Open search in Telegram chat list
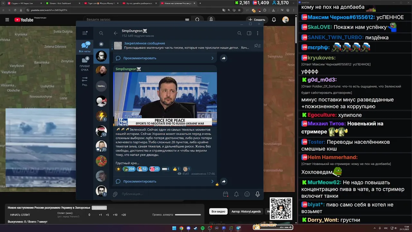The image size is (412, 232). 101,33
